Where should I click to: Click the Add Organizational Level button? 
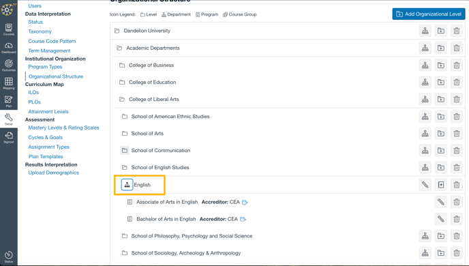[429, 14]
